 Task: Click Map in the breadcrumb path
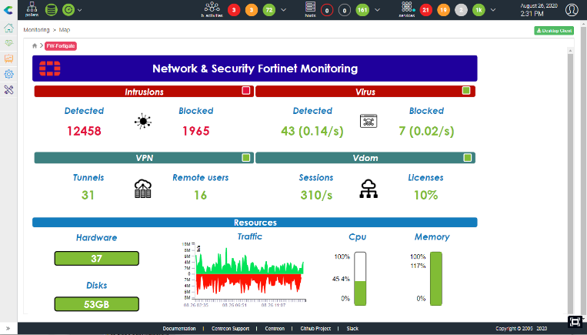[x=65, y=30]
